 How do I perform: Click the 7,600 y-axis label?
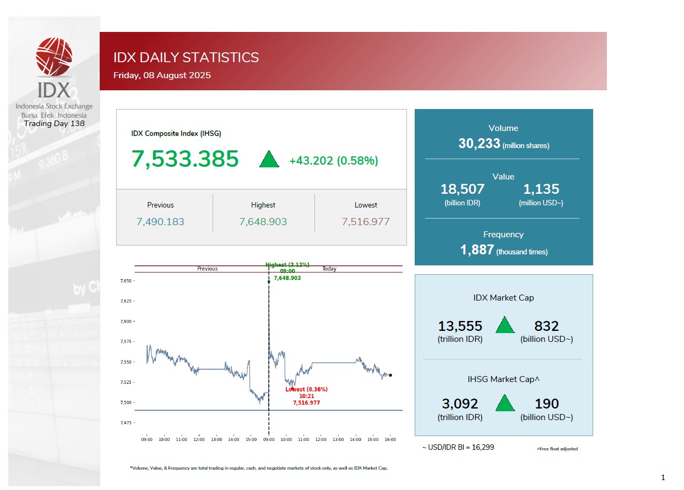(x=126, y=322)
